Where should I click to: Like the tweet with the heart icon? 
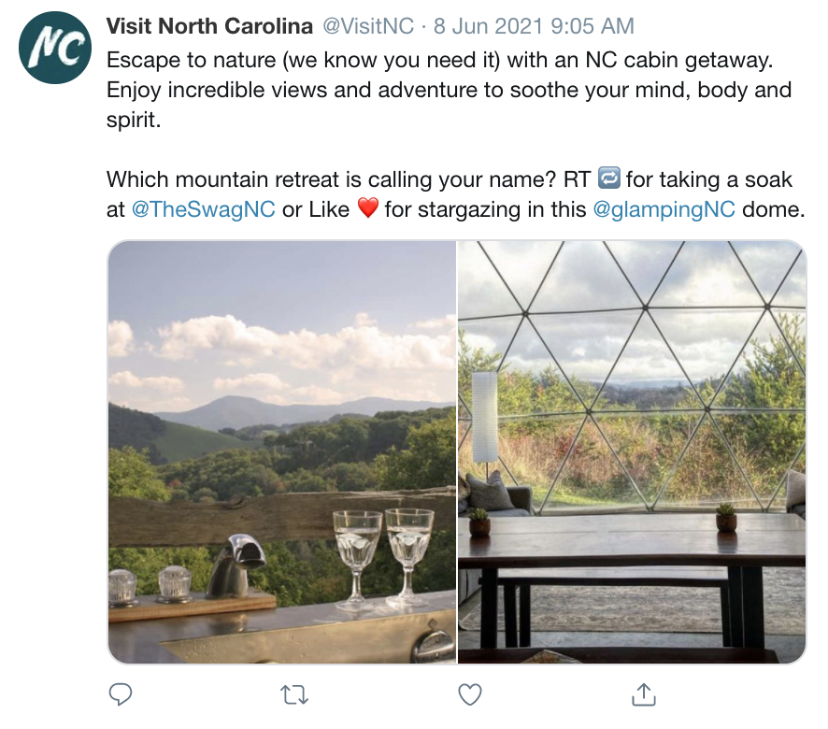pos(469,693)
